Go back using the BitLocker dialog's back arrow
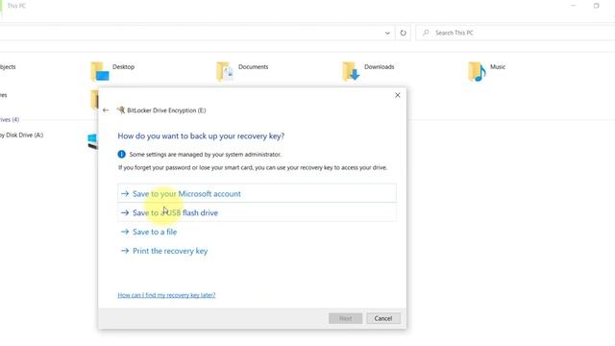Image resolution: width=615 pixels, height=346 pixels. [106, 111]
